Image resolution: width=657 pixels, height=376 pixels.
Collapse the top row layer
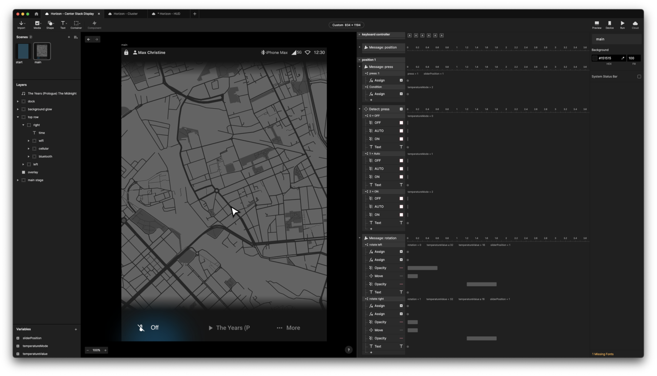pyautogui.click(x=18, y=117)
